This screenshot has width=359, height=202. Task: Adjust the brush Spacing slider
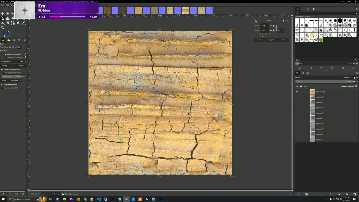pyautogui.click(x=324, y=64)
